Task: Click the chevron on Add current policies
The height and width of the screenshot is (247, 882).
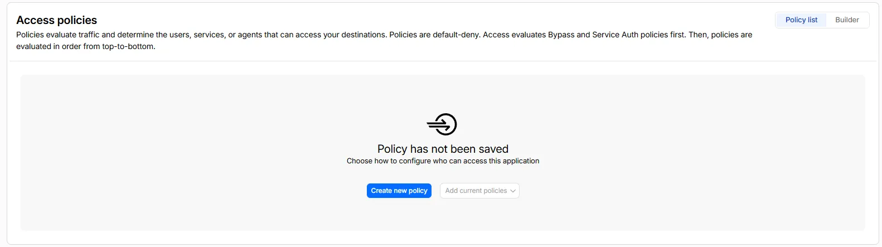Action: pos(513,191)
